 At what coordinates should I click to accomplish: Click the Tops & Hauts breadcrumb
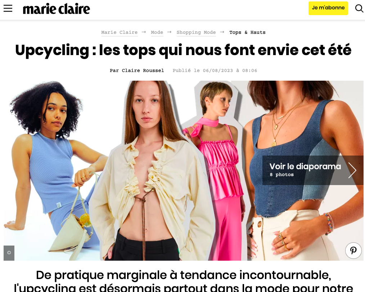coord(247,32)
